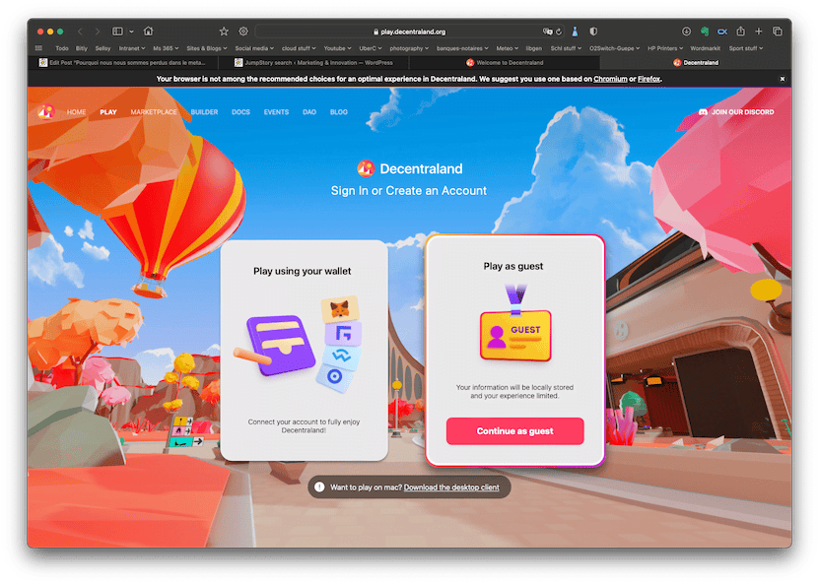
Task: Click the Home icon in toolbar
Action: coord(149,32)
